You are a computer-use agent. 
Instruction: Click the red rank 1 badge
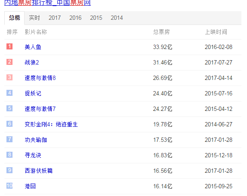click(9, 46)
